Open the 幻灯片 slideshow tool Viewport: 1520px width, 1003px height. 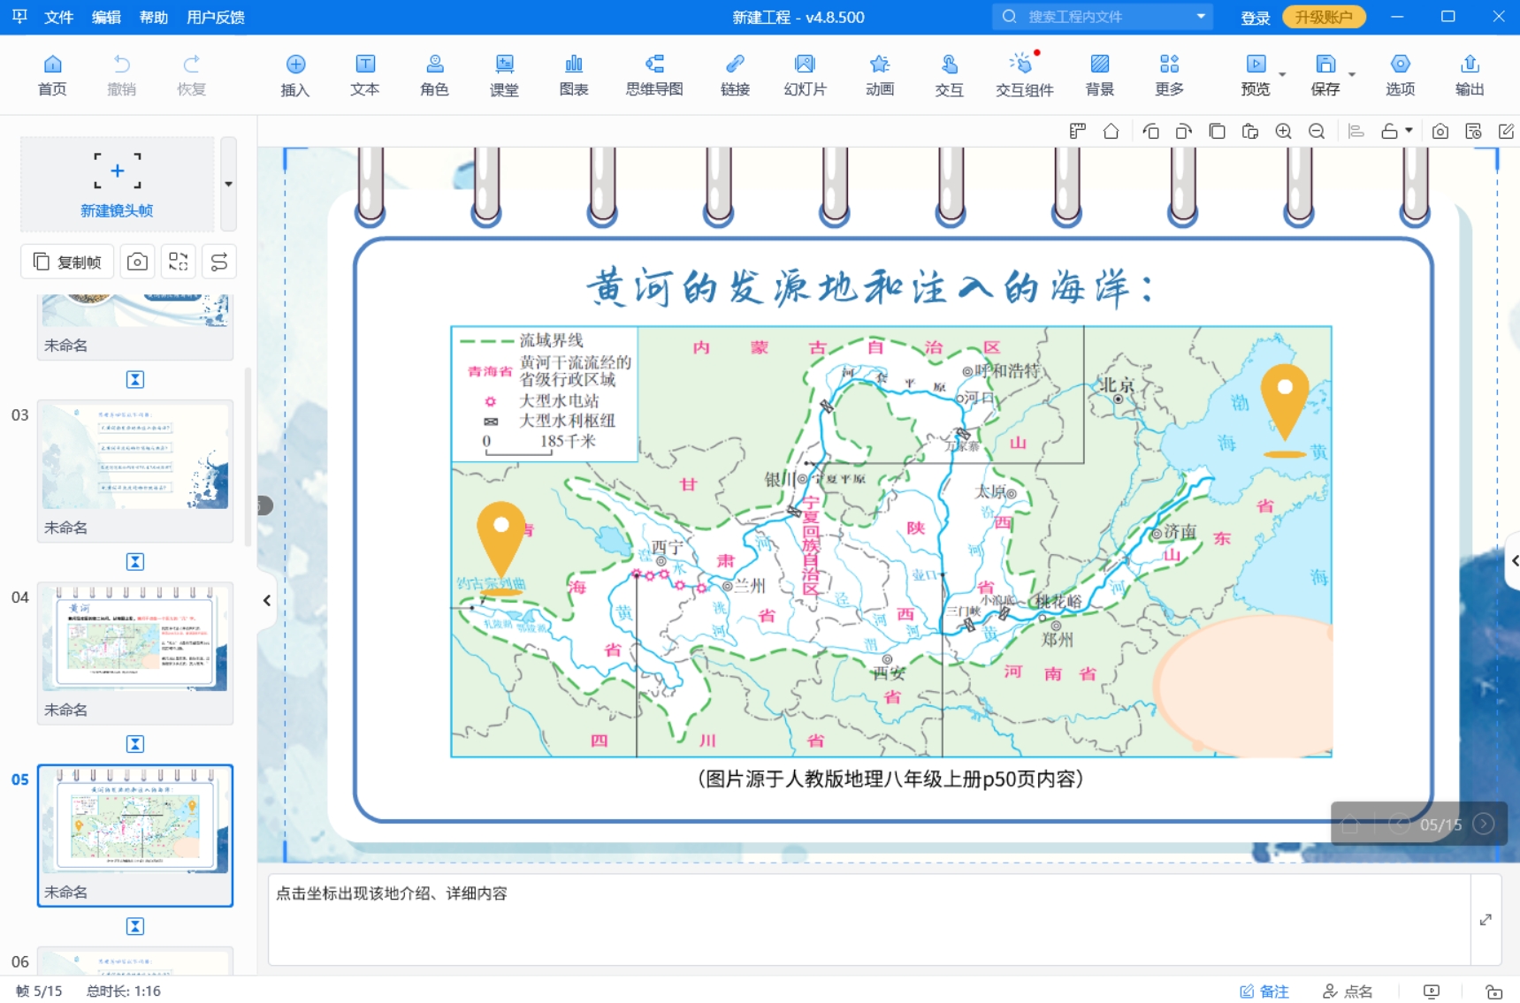click(805, 75)
